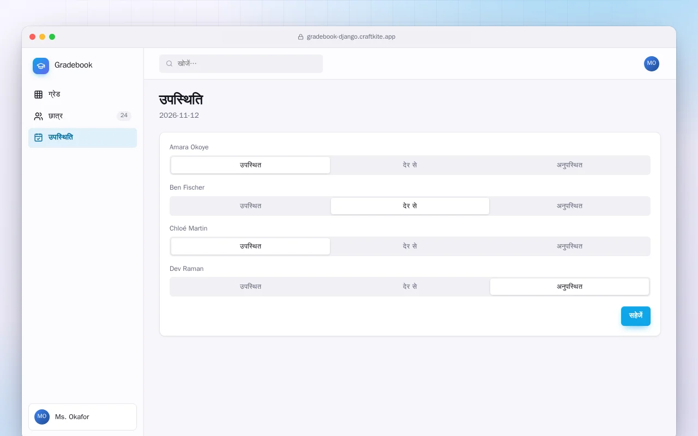This screenshot has width=698, height=436.
Task: Set Chloé Martin to अनुपस्थित
Action: pos(570,246)
